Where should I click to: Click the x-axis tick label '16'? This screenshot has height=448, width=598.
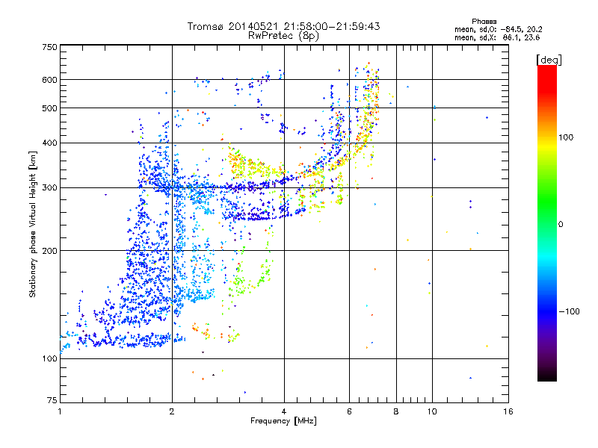[508, 411]
